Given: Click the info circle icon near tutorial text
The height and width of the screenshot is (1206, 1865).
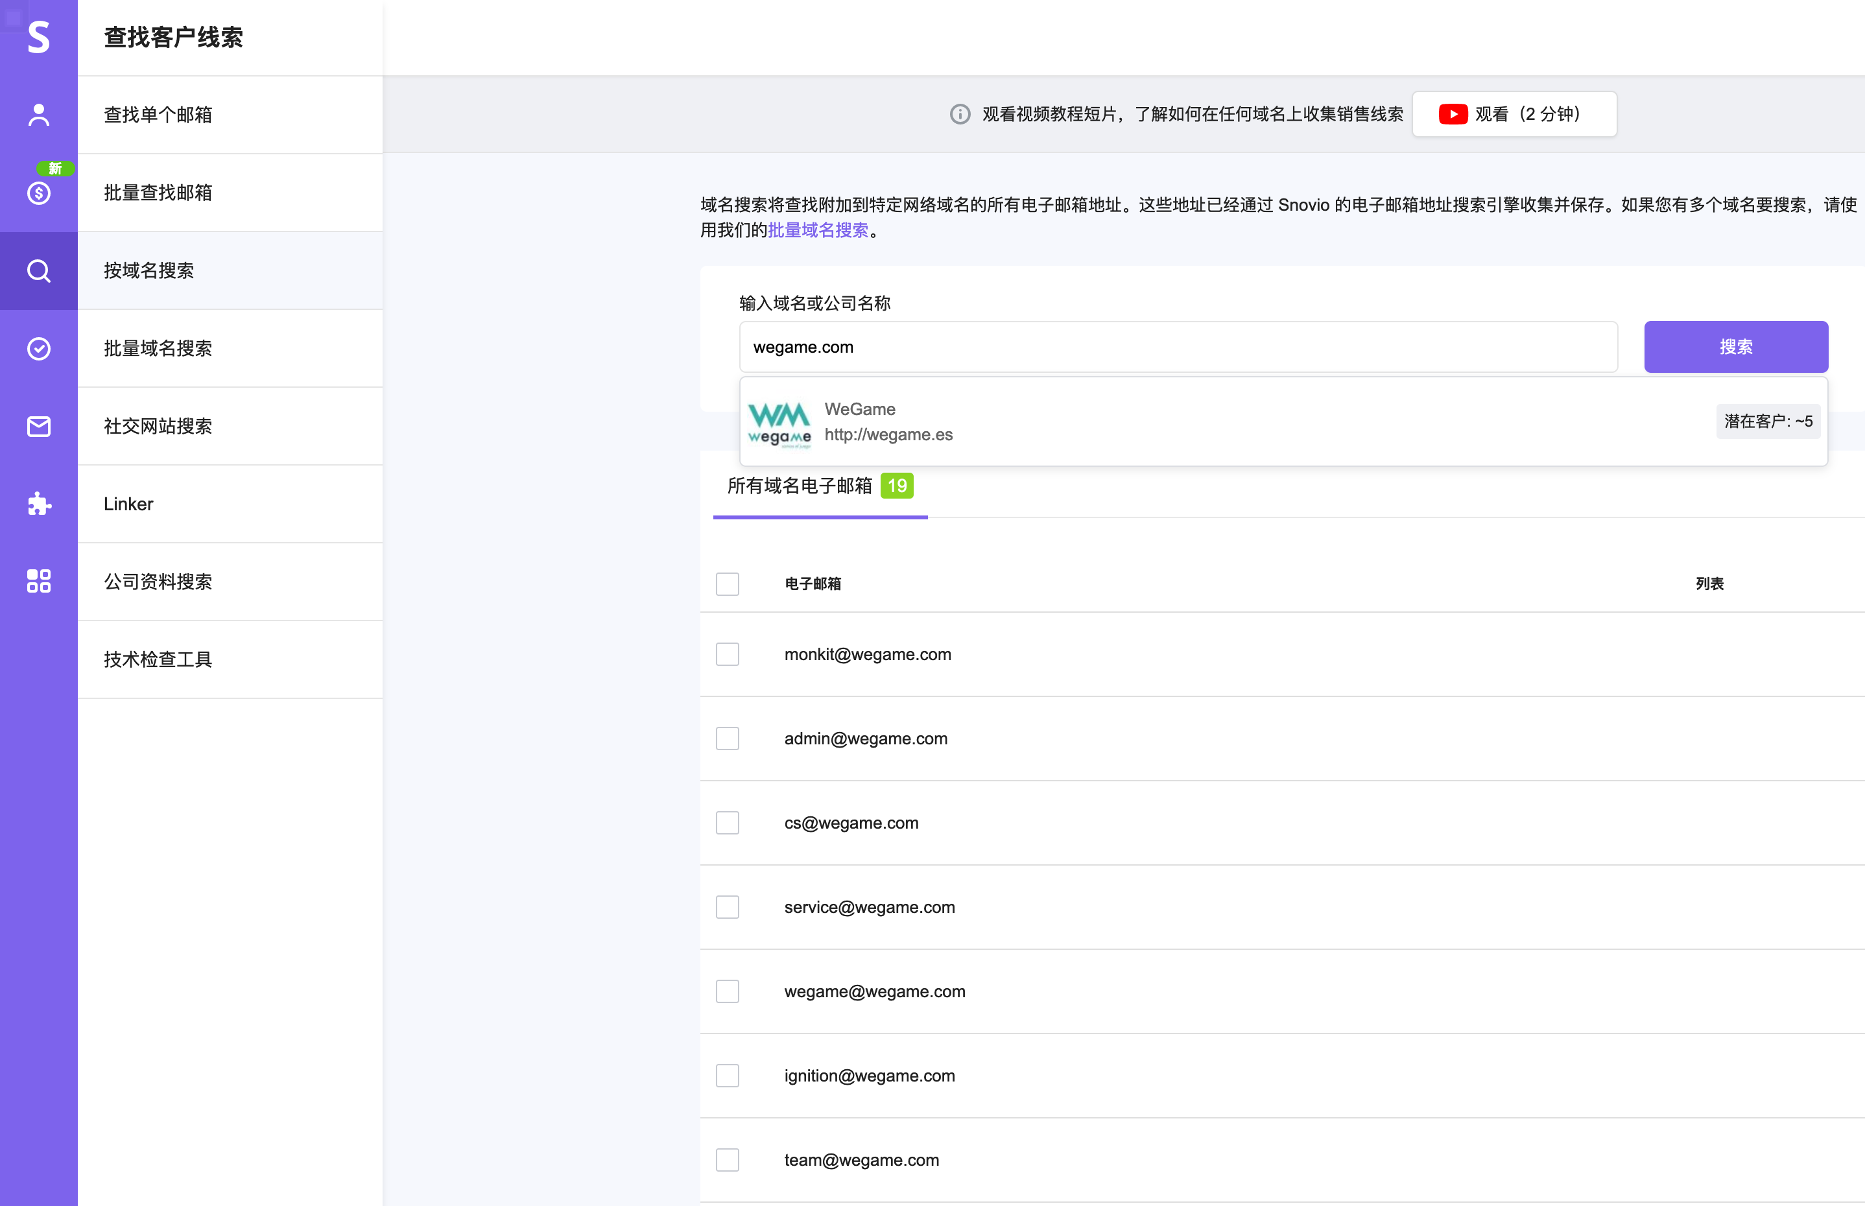Looking at the screenshot, I should coord(960,114).
